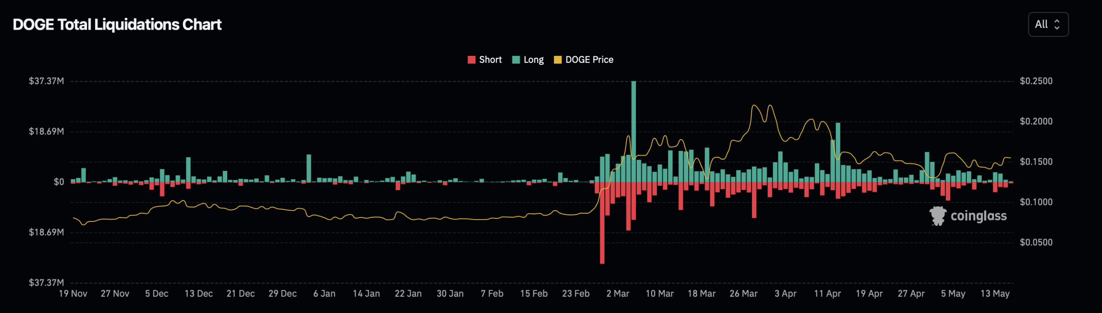Click the 23 Feb date label

(576, 294)
